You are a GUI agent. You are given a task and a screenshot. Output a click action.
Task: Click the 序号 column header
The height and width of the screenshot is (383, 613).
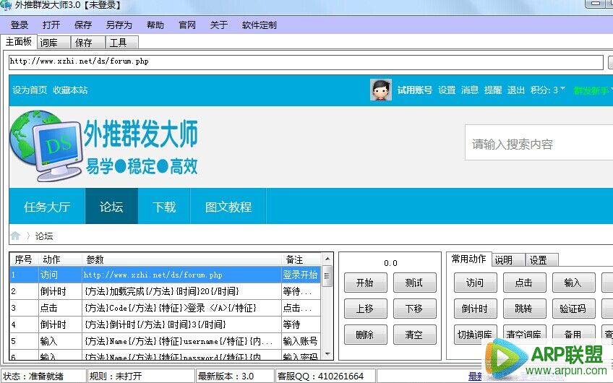tap(23, 259)
